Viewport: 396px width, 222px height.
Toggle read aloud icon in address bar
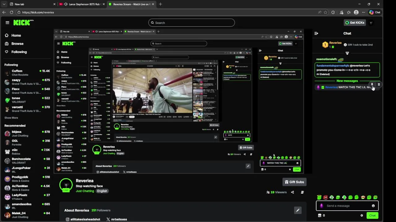[x=320, y=12]
